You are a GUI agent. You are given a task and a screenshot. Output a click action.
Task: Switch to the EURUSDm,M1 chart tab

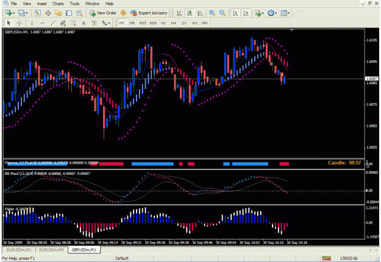(x=19, y=250)
